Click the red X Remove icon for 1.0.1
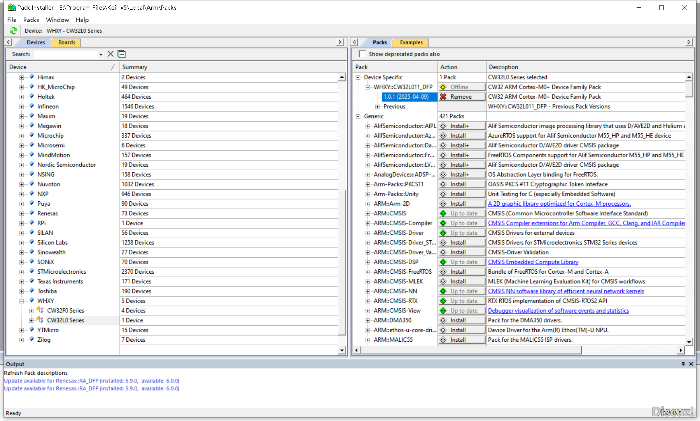Screen dimensions: 700x421 (x=443, y=97)
